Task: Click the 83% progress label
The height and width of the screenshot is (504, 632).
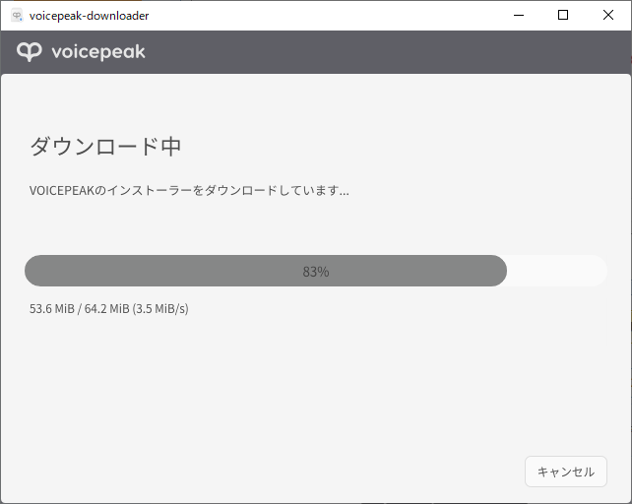Action: 316,272
